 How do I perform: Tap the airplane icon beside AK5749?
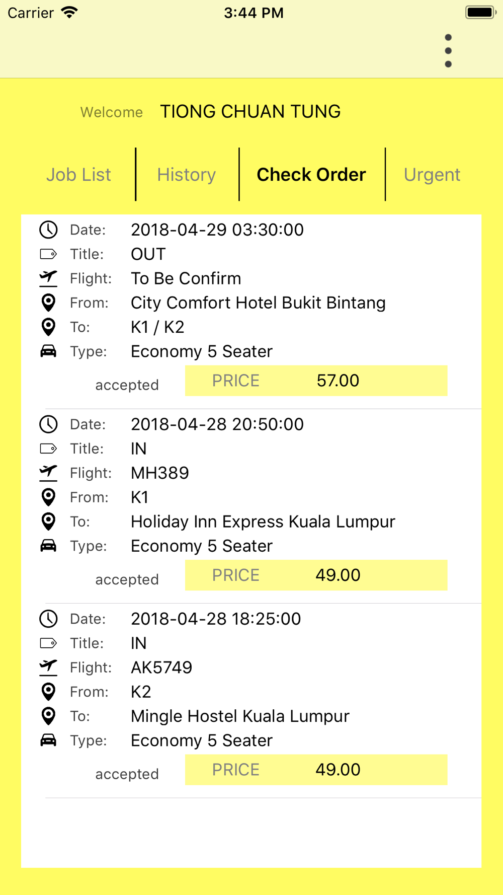[x=48, y=667]
